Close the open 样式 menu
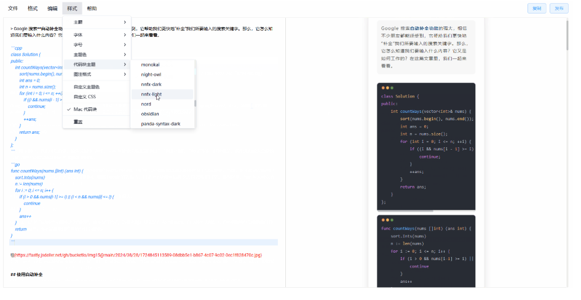 [72, 9]
